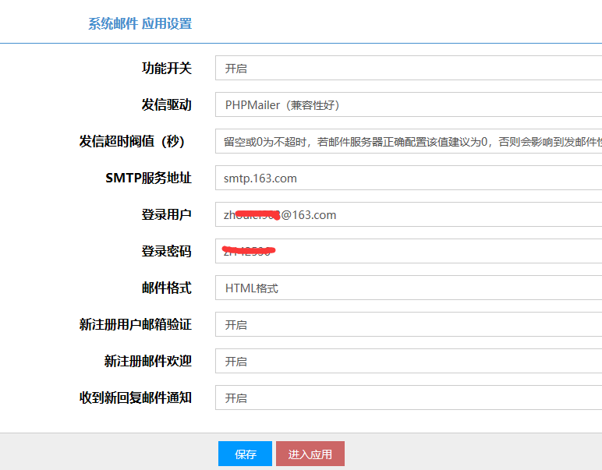This screenshot has height=470, width=602.
Task: Focus the 登录用户 email input field
Action: tap(408, 214)
